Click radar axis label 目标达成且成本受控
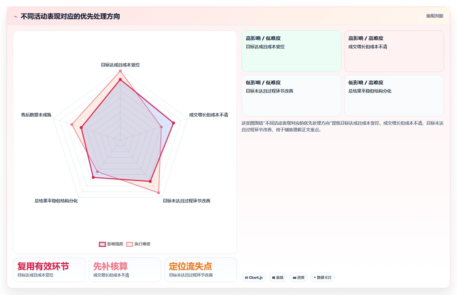 click(120, 65)
